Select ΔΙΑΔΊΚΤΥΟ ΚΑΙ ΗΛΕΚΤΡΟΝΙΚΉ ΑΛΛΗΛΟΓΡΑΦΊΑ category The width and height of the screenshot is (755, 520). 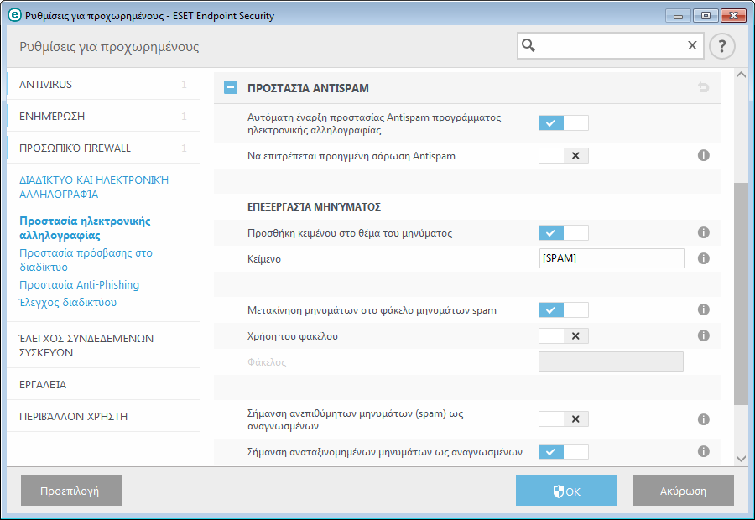[94, 187]
